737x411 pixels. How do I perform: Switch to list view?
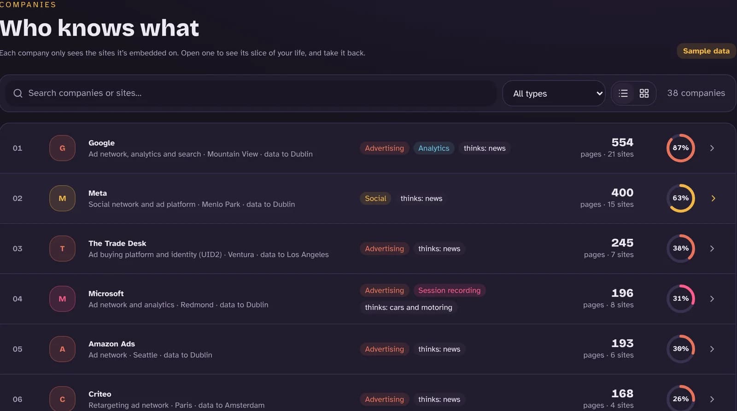(x=623, y=93)
